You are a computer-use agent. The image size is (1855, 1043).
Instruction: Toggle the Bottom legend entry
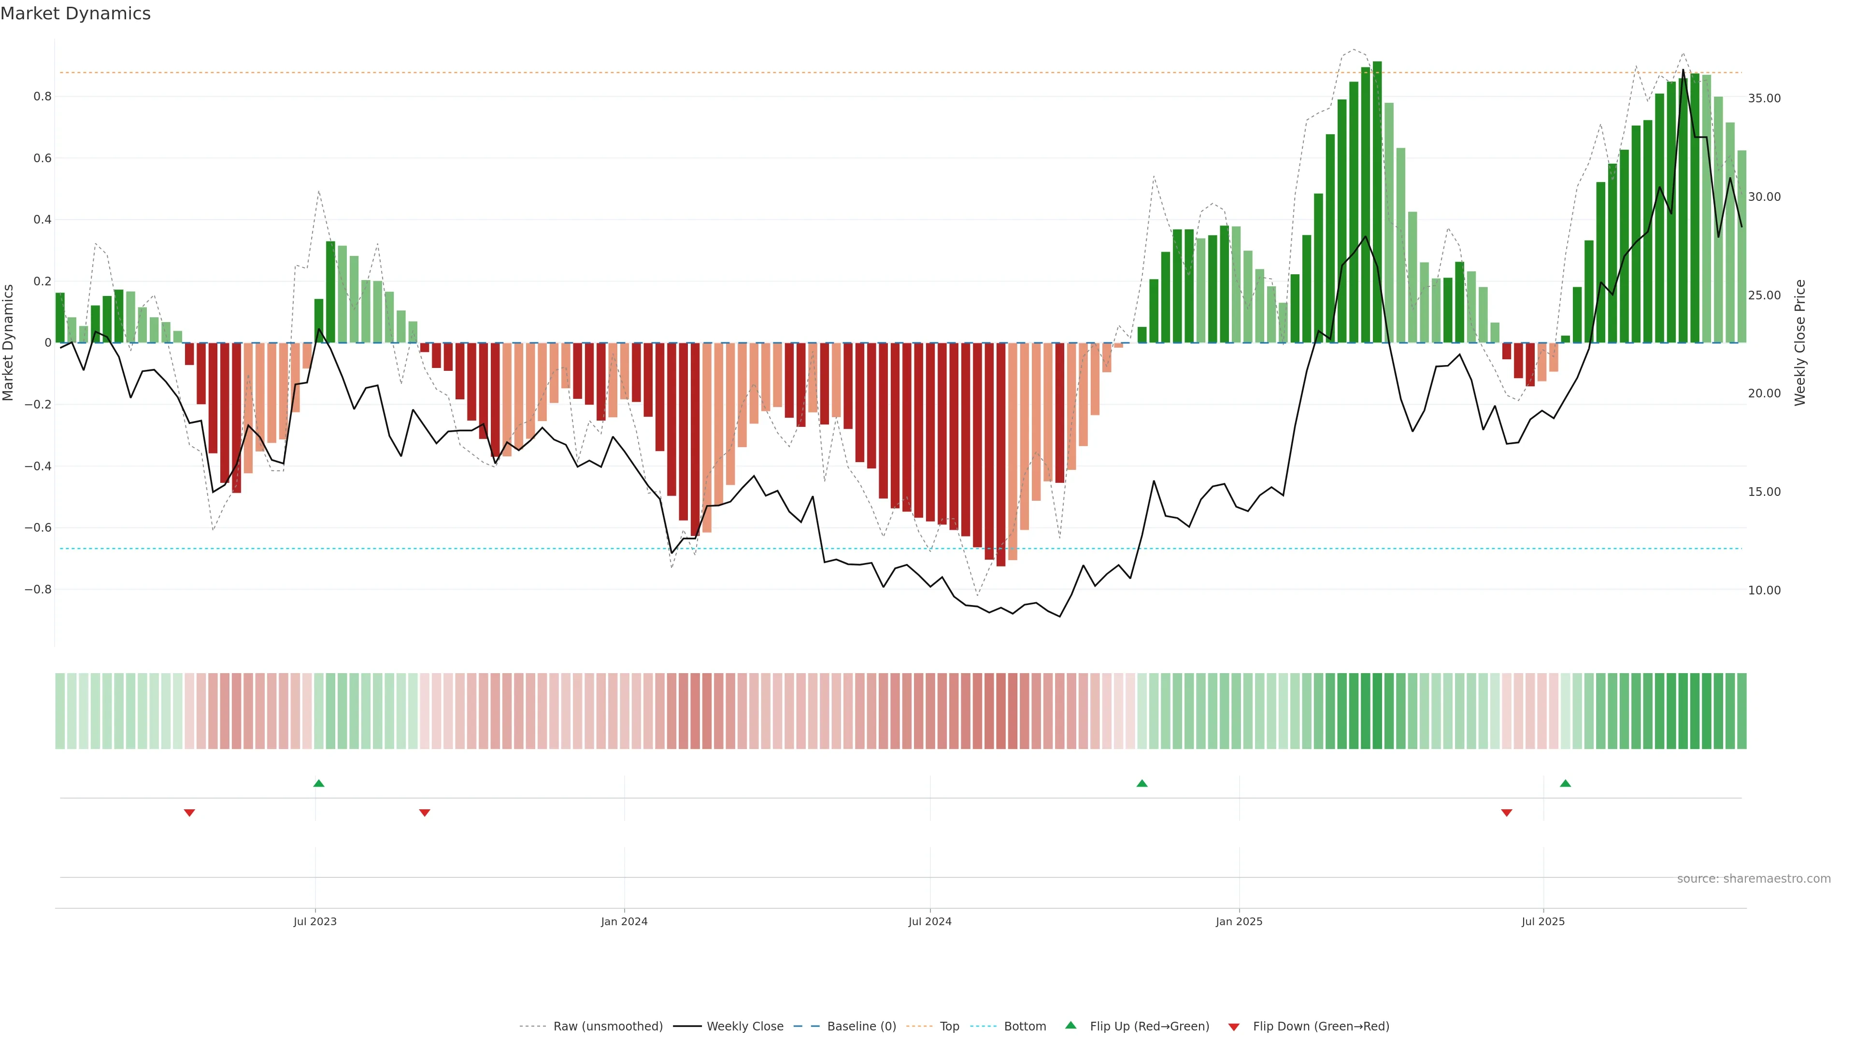(x=1025, y=1027)
